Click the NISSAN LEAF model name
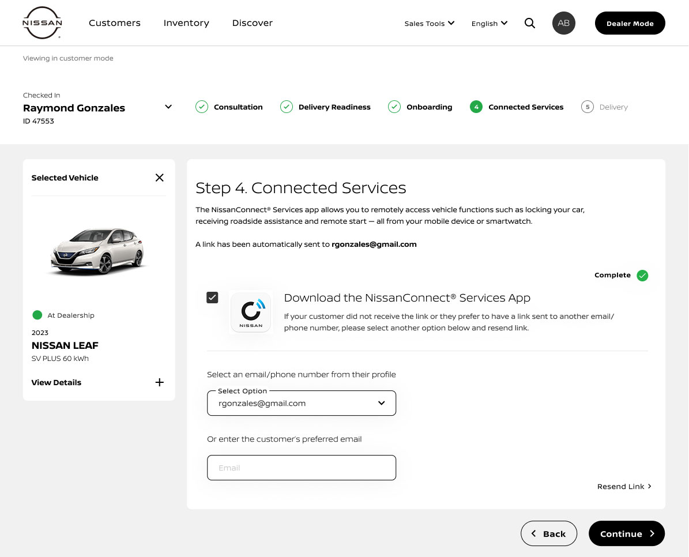This screenshot has height=557, width=689. coord(65,345)
